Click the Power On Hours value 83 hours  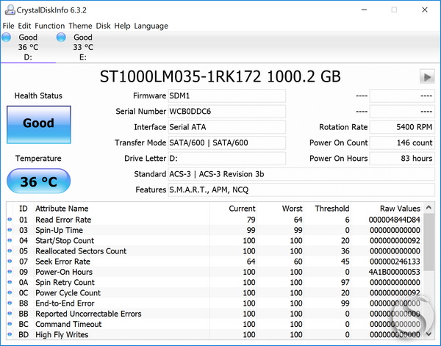[x=402, y=159]
